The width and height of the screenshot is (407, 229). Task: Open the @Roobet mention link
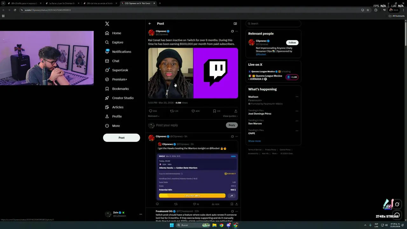[x=261, y=54]
